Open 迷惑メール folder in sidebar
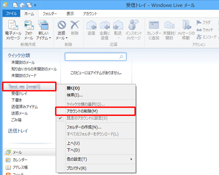This screenshot has height=175, width=219. (x=19, y=113)
